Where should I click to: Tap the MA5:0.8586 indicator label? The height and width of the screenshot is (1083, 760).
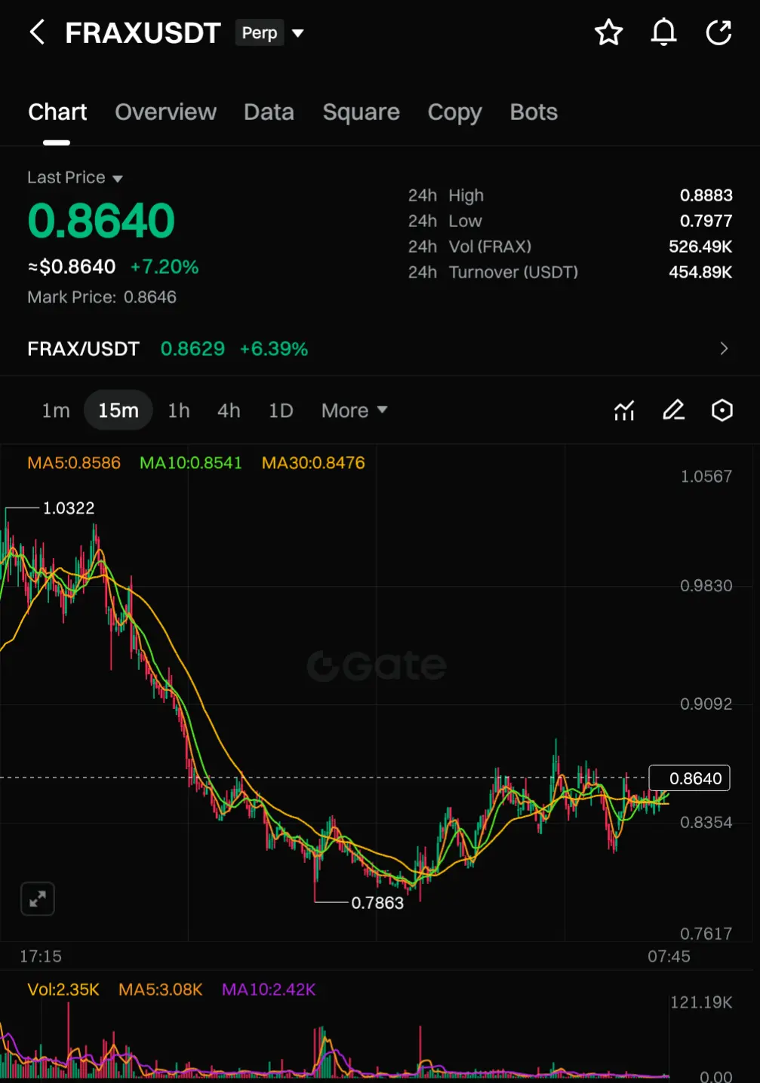click(74, 463)
